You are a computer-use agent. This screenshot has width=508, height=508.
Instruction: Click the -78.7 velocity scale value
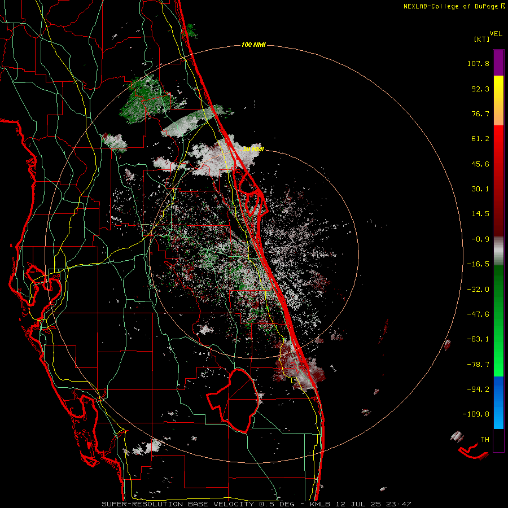[478, 365]
